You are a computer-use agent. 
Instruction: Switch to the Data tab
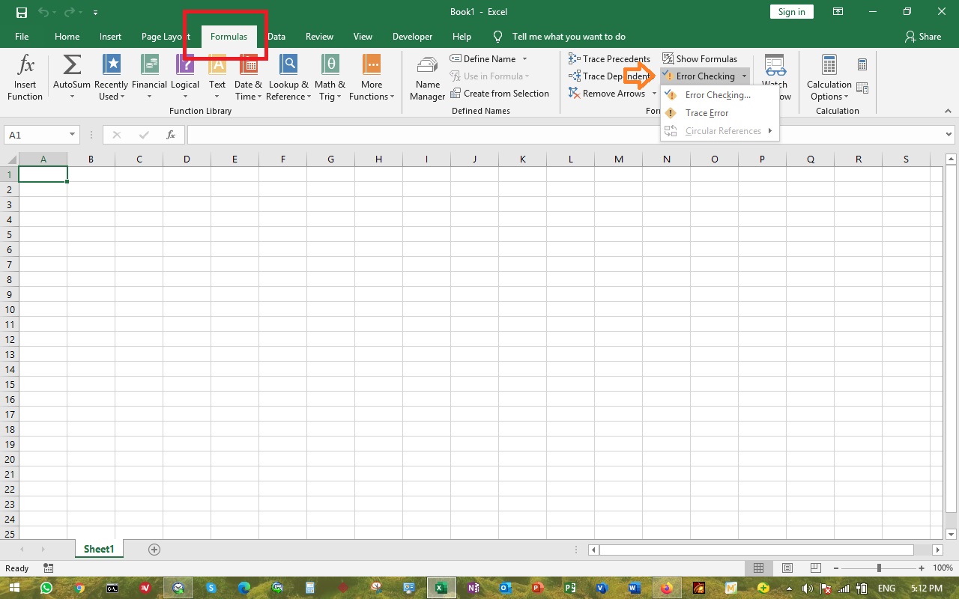(276, 37)
